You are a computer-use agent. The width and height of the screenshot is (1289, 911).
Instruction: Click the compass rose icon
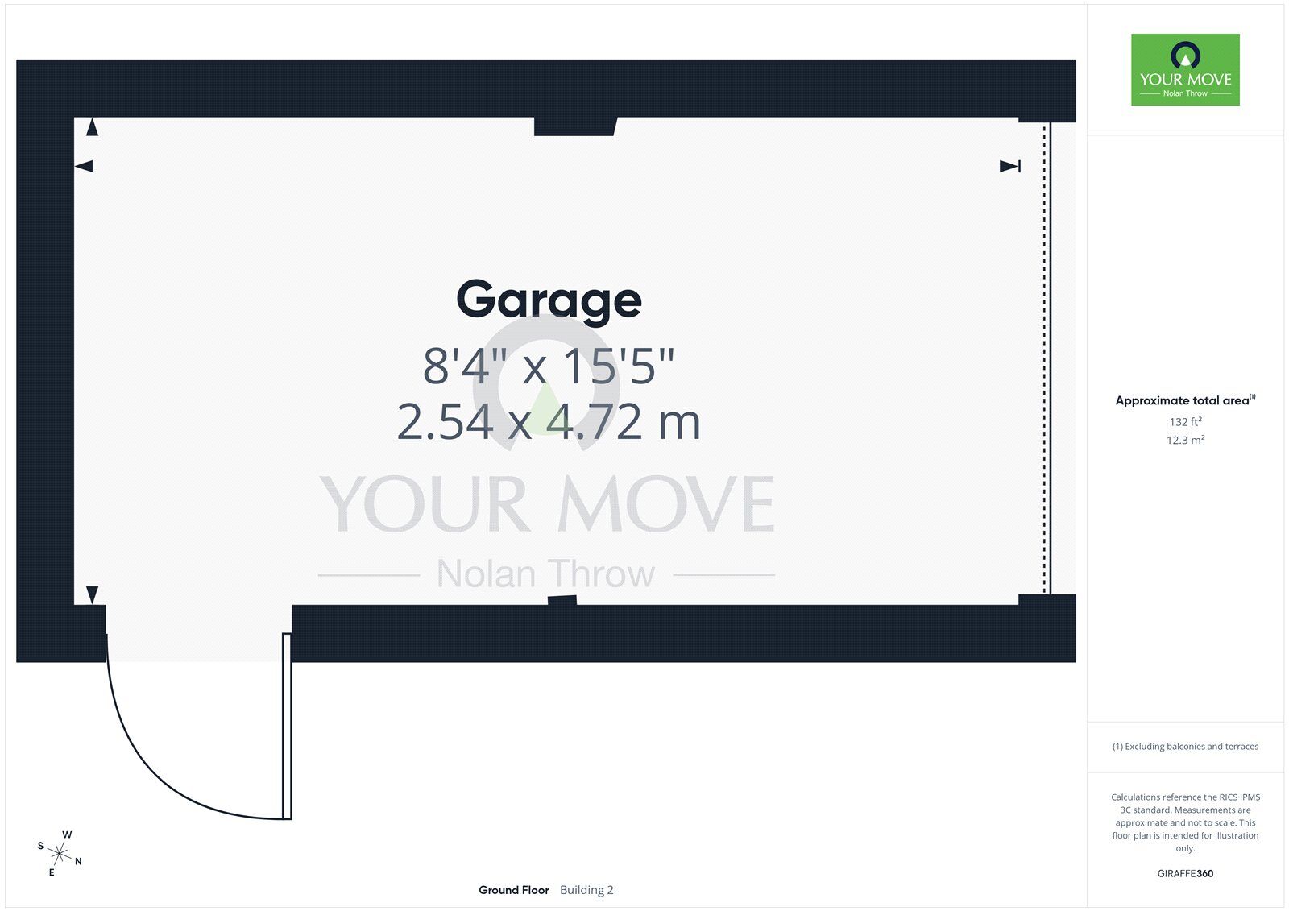click(x=60, y=852)
